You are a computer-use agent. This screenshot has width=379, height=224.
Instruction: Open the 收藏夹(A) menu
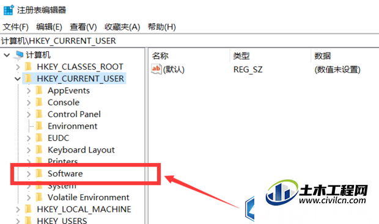point(122,27)
